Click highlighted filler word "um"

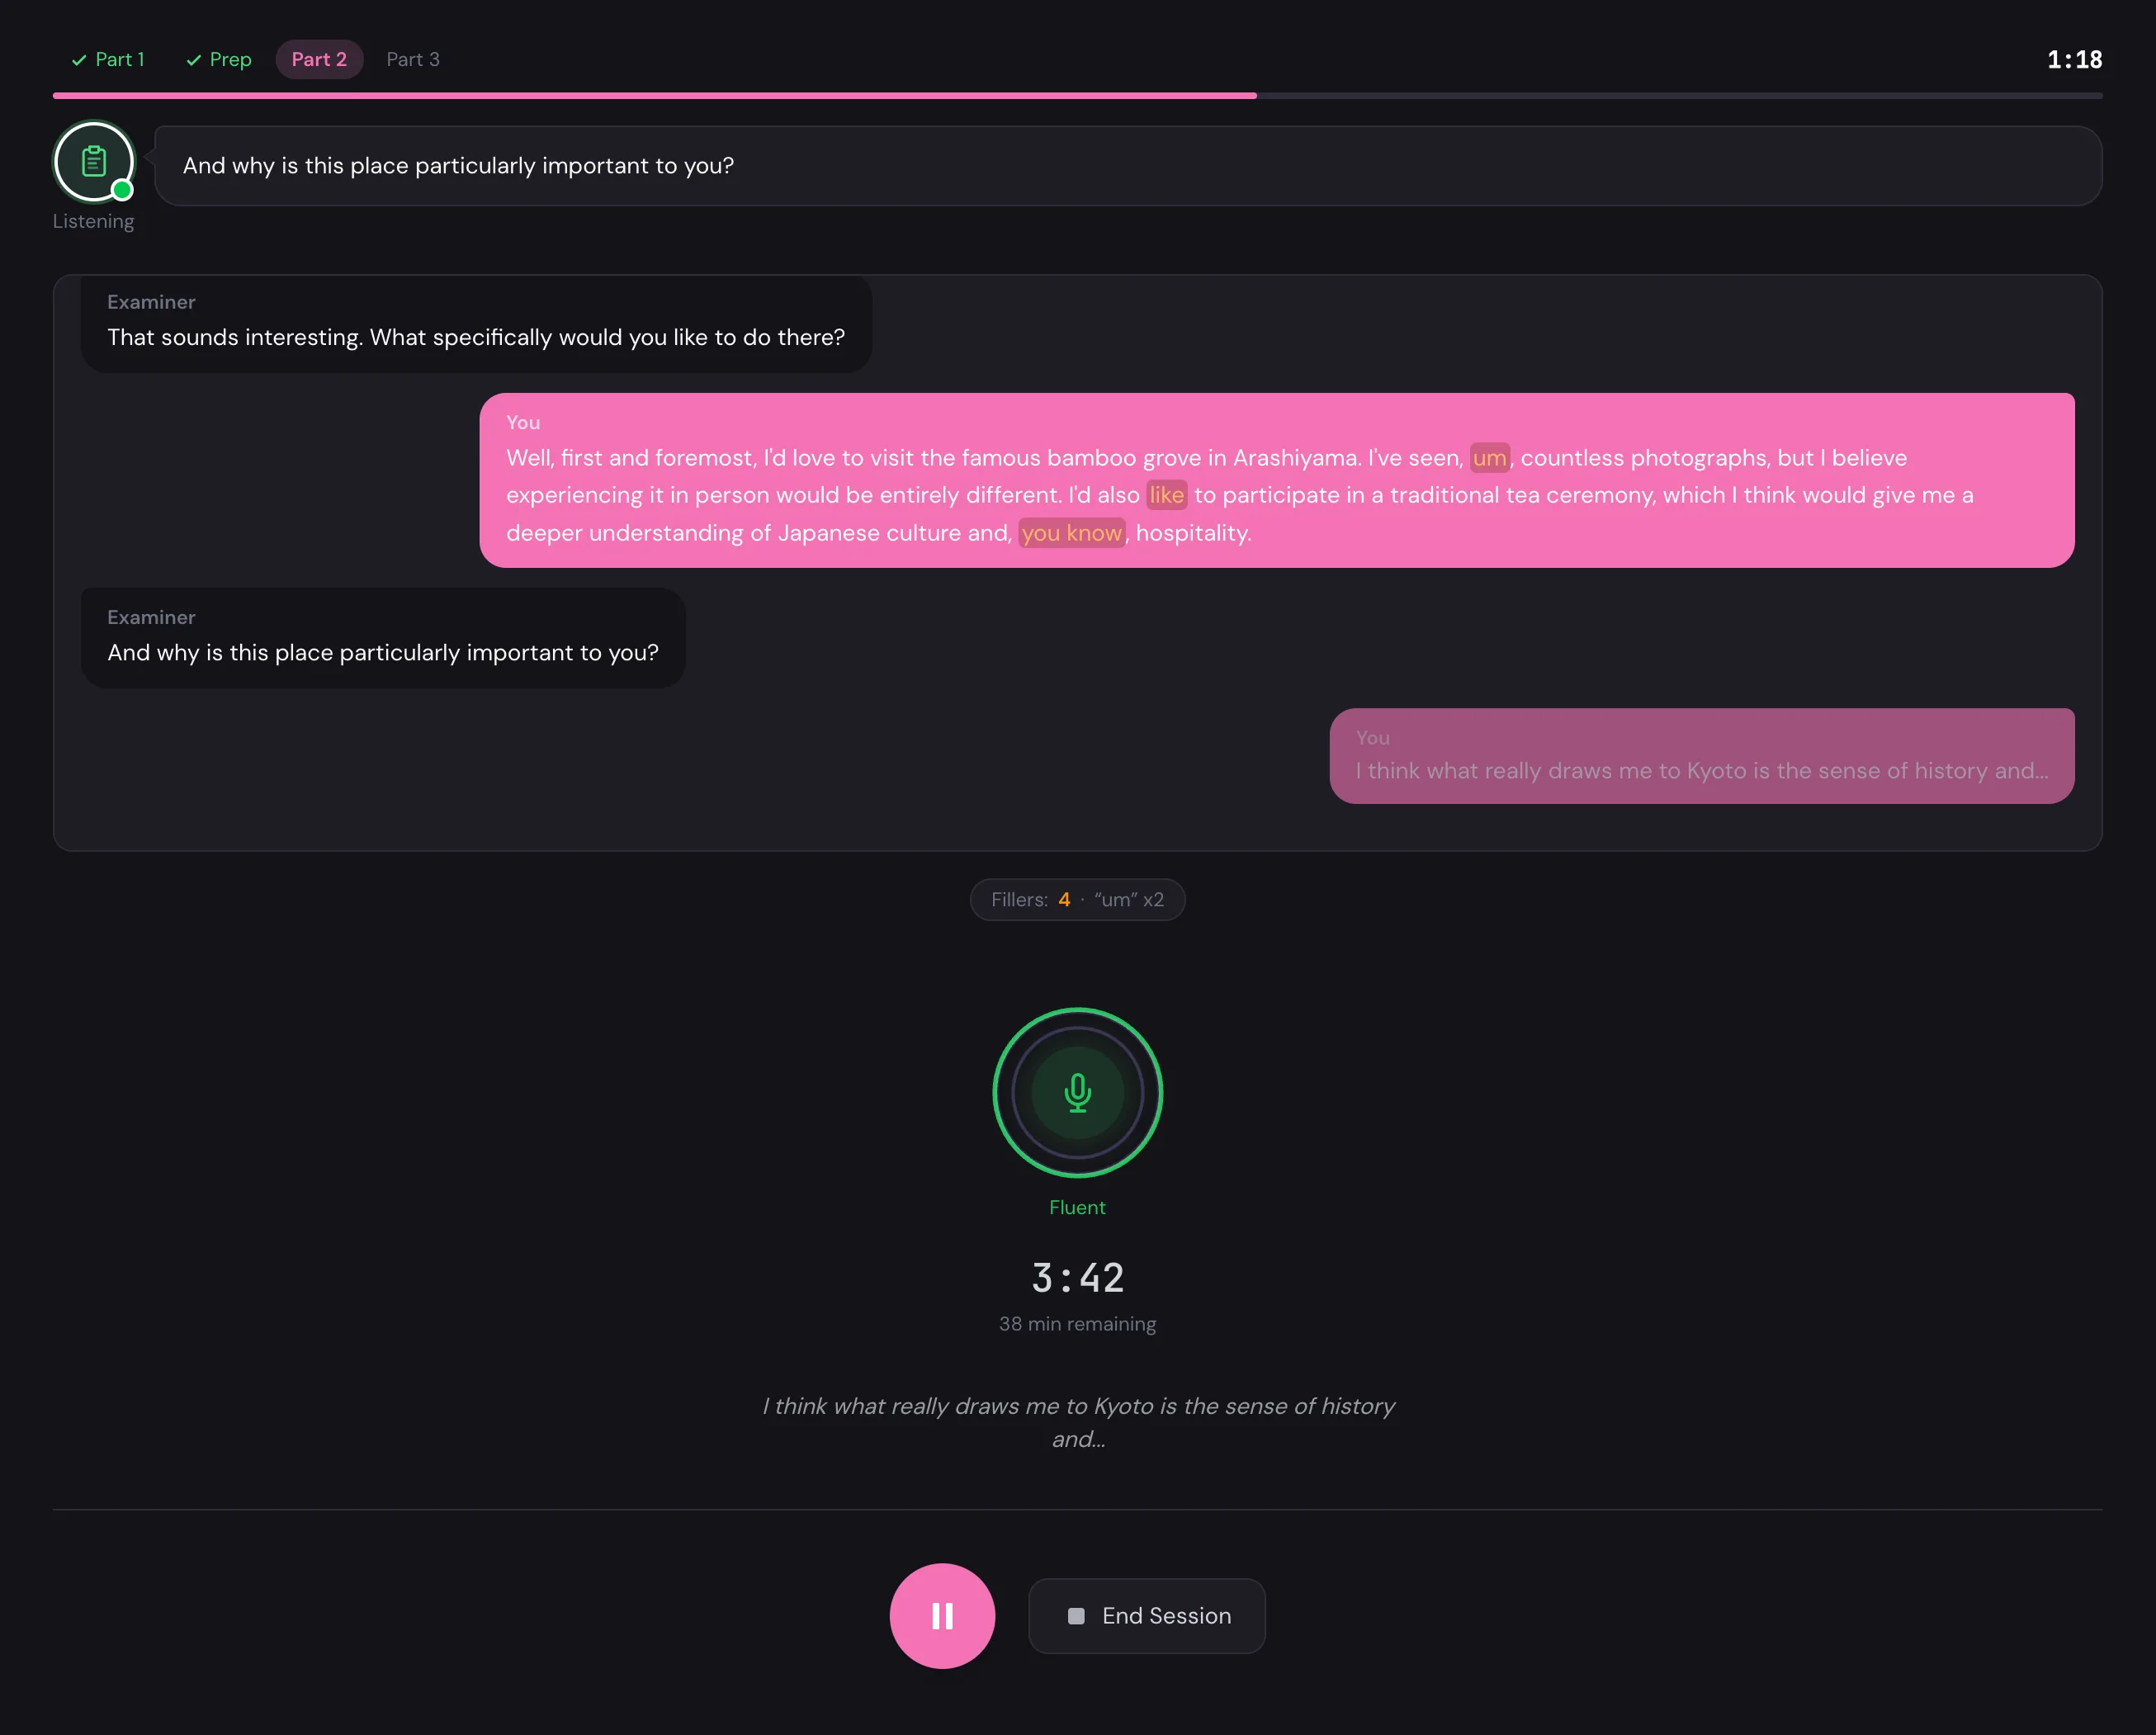point(1488,458)
